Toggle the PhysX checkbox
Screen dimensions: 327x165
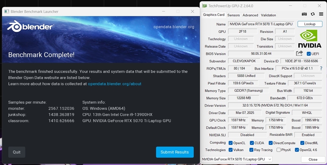pos(278,150)
